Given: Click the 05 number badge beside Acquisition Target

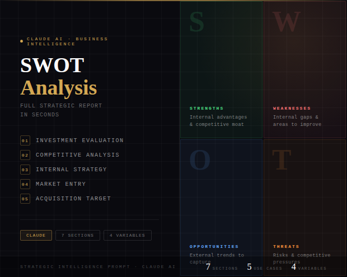Looking at the screenshot, I should [x=25, y=199].
